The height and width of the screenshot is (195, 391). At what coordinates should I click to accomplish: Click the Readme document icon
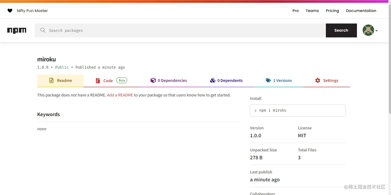tap(51, 80)
